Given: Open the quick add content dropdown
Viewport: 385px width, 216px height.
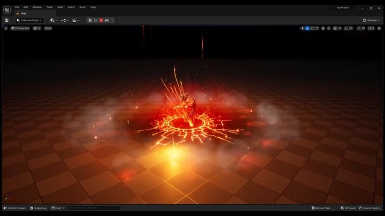Looking at the screenshot, I should point(54,20).
